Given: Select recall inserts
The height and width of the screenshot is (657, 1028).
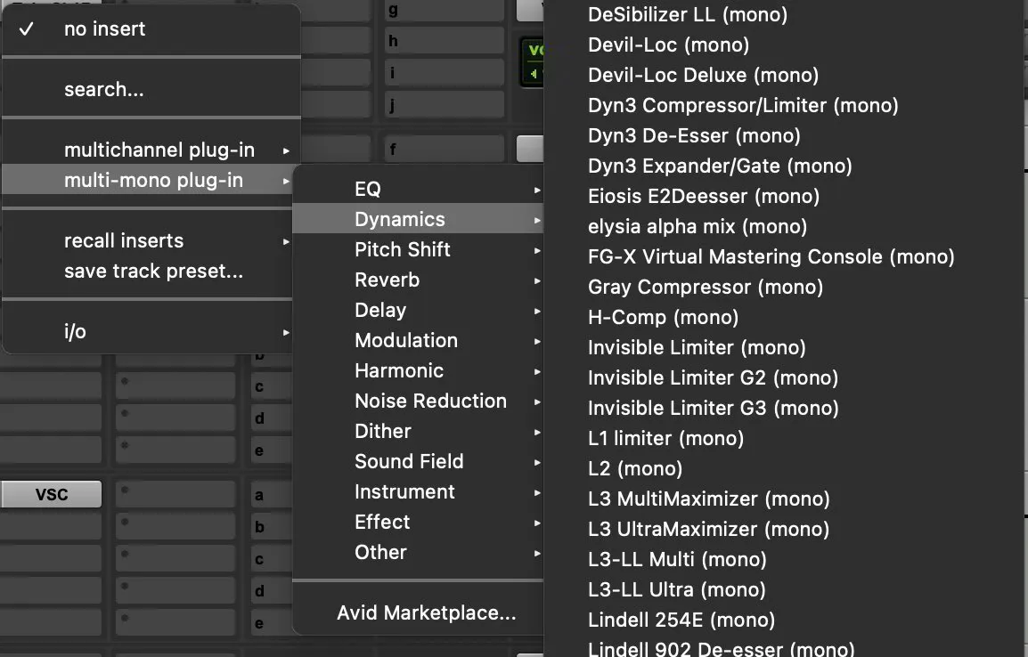Looking at the screenshot, I should pos(123,240).
